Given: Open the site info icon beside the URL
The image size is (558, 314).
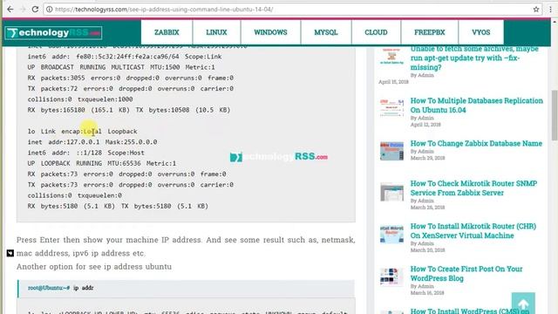Looking at the screenshot, I should (x=50, y=10).
